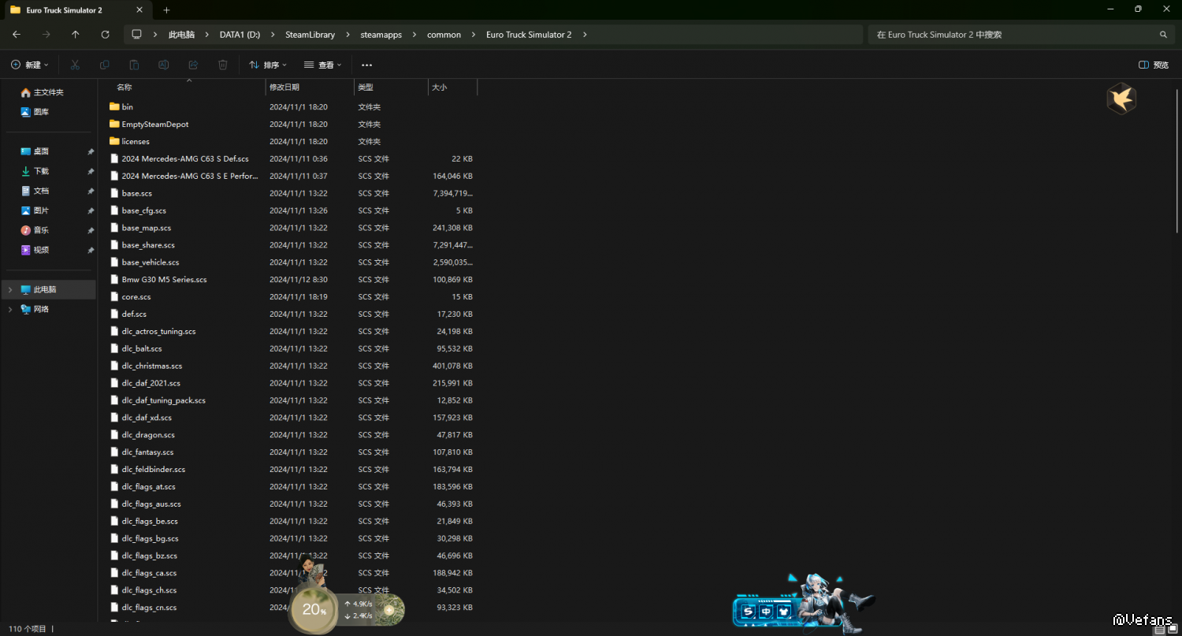
Task: Click the Delete trash icon
Action: 223,65
